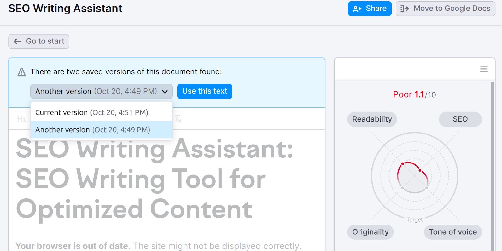502x251 pixels.
Task: Click the left arrow icon in Go to start
Action: pos(18,41)
